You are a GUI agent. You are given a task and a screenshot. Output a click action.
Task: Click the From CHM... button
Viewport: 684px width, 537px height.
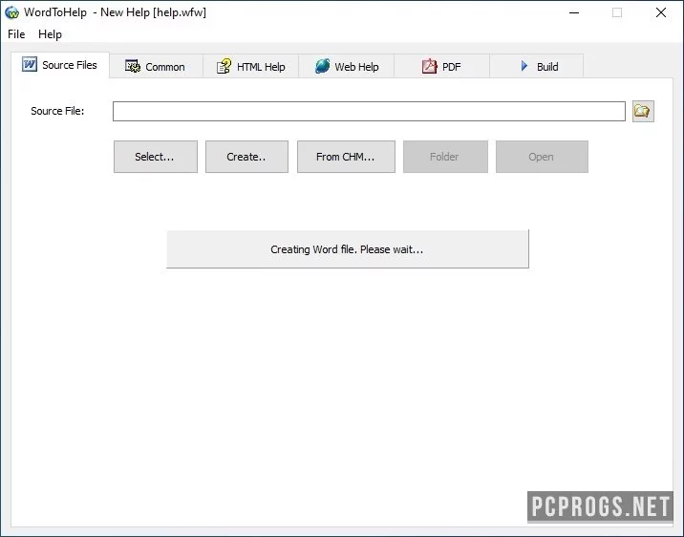pos(346,157)
